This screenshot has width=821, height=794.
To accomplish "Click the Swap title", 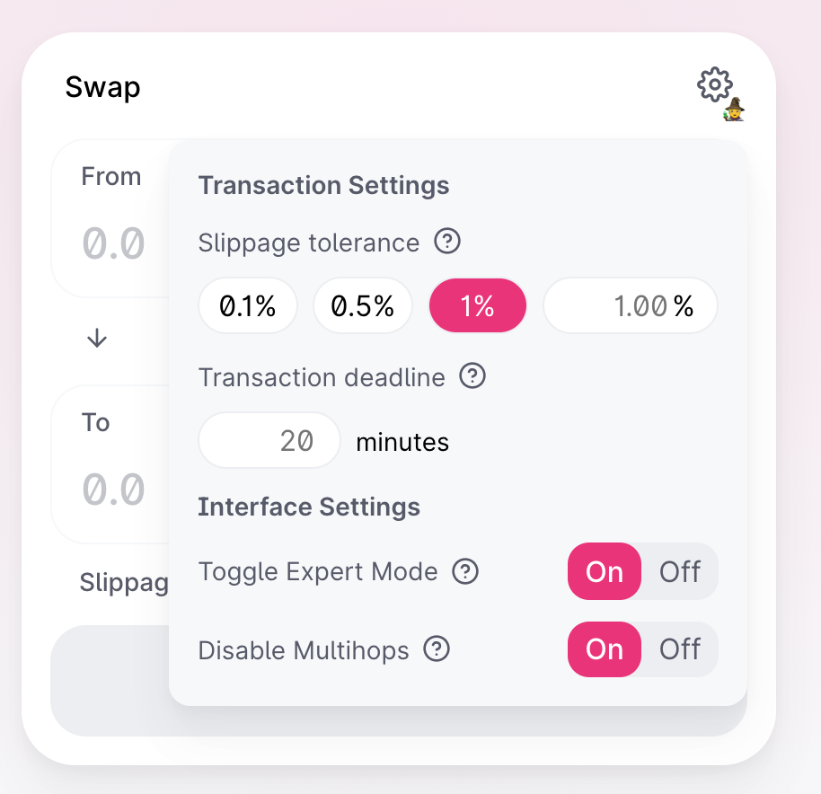I will (102, 87).
